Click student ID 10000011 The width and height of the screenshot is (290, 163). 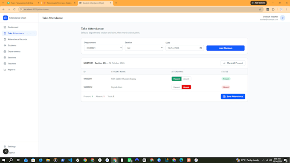point(88,79)
